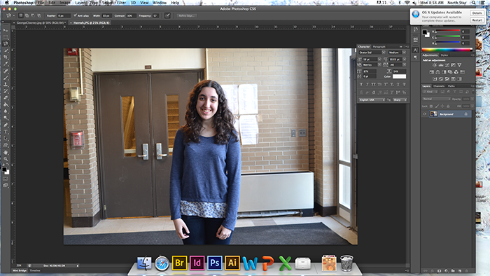Viewport: 490px width, 276px height.
Task: Toggle Faux Italic in Character panel
Action: pyautogui.click(x=367, y=84)
